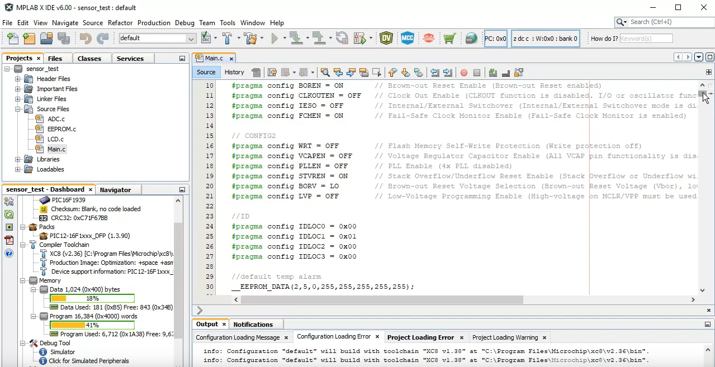Click the Set Project Configuration SRC icon
Screen dimensions: 715x367
[x=206, y=39]
